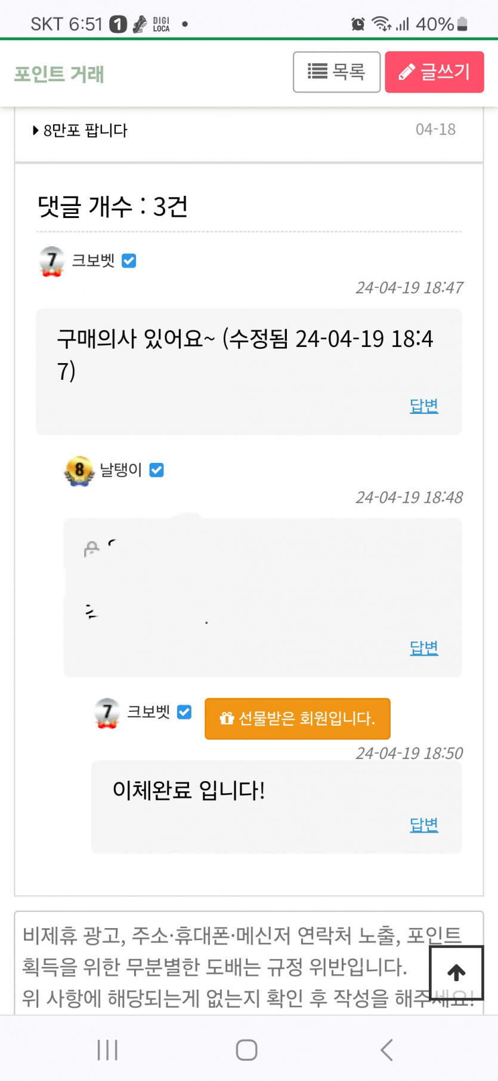The width and height of the screenshot is (498, 1081).
Task: Tap verified checkmark next to 날탱이
Action: pos(156,471)
